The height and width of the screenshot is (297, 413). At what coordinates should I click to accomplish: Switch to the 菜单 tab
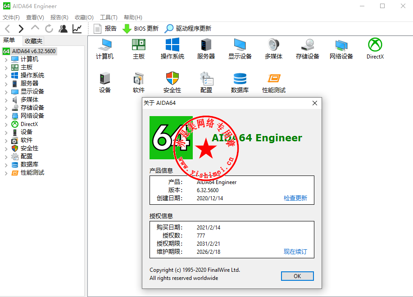pyautogui.click(x=9, y=40)
